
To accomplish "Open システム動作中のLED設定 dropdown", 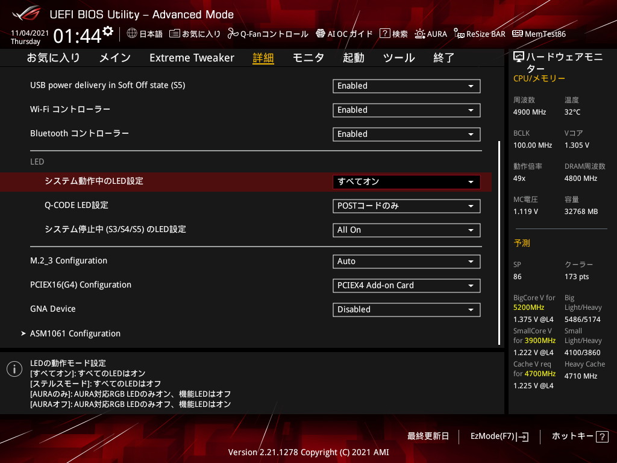I will (407, 182).
